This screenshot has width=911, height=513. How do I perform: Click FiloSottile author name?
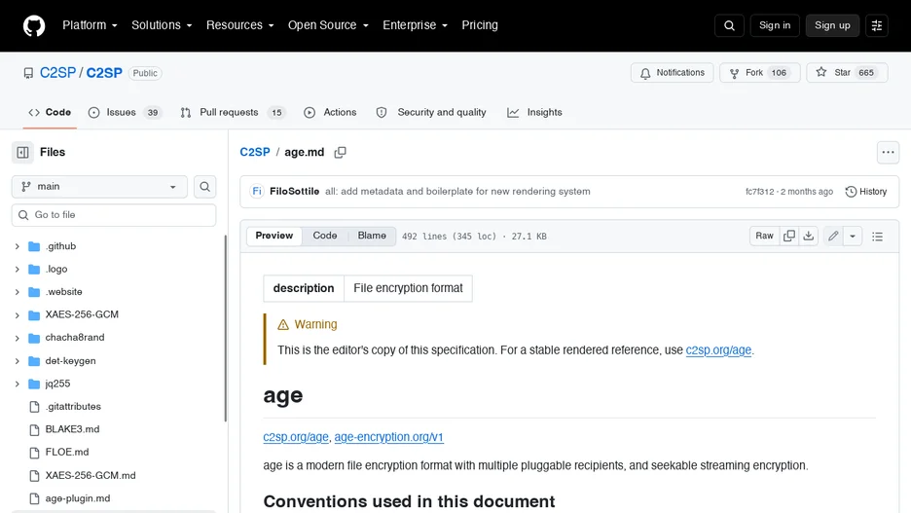[294, 191]
